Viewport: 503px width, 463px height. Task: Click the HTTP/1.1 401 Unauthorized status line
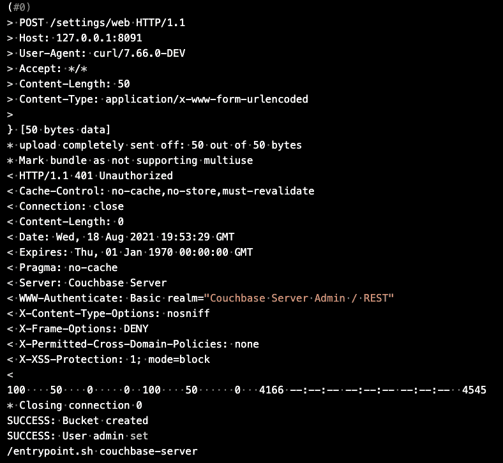90,175
